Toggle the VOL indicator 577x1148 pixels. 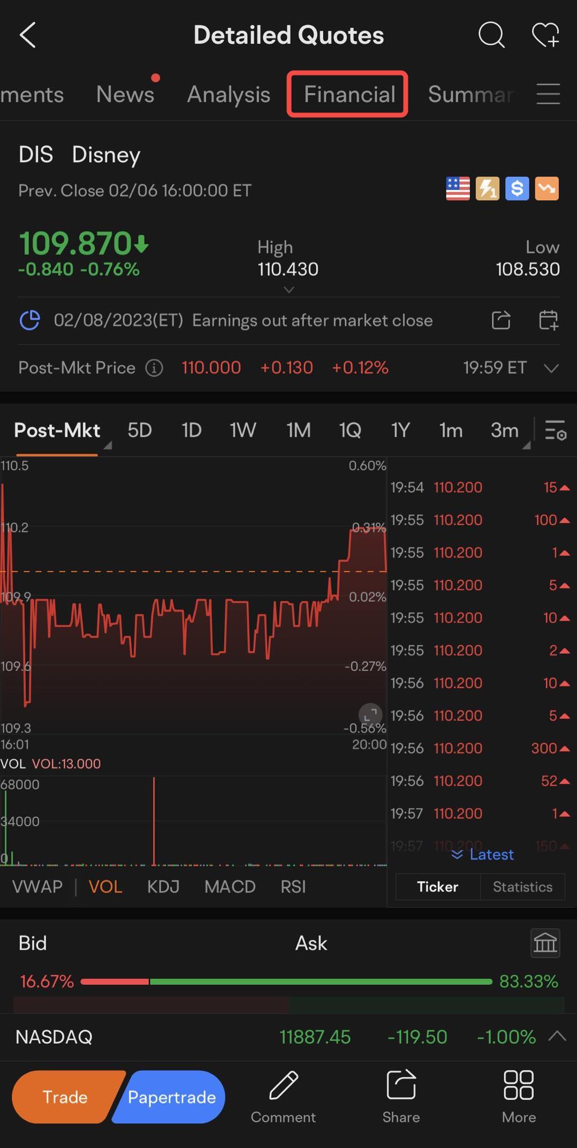(x=105, y=887)
